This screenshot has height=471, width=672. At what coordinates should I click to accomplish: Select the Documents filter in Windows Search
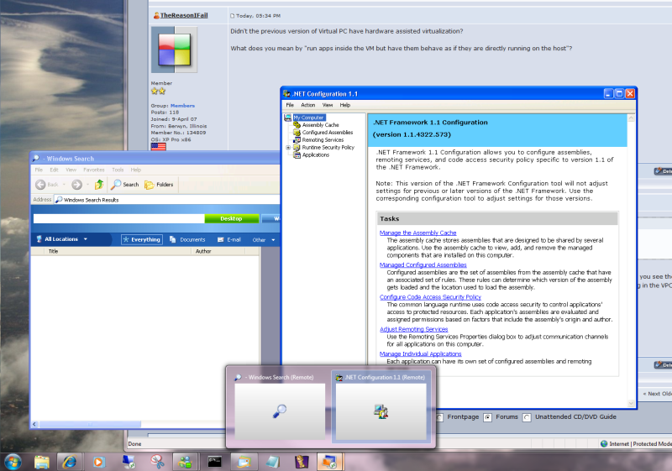coord(187,240)
